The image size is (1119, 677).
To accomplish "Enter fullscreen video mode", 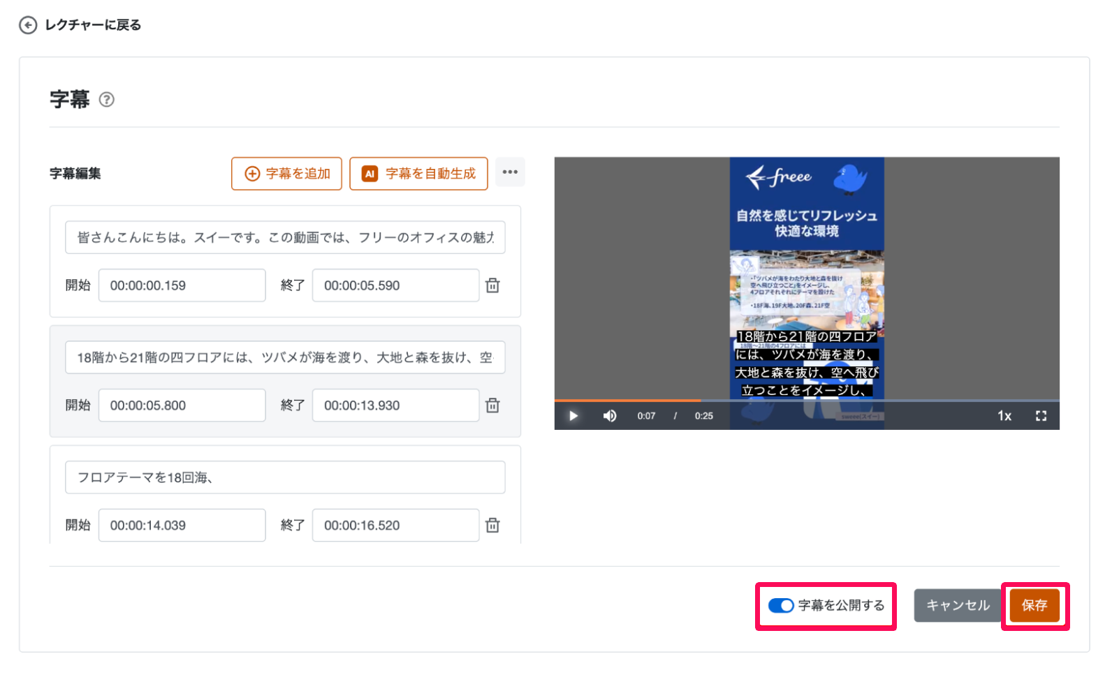I will (x=1041, y=416).
